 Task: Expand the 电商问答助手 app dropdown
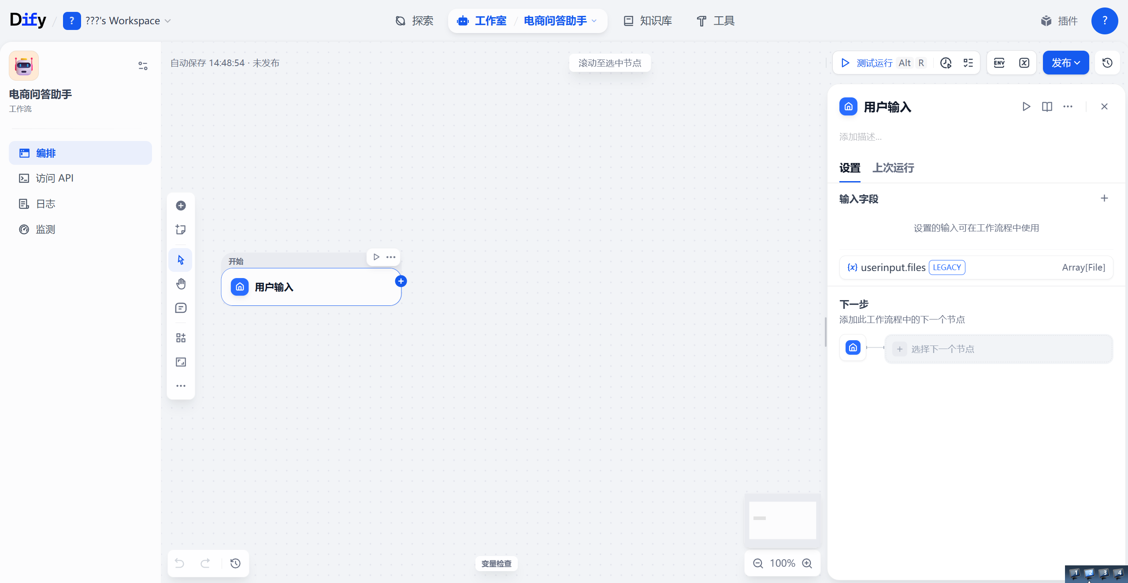[x=560, y=21]
